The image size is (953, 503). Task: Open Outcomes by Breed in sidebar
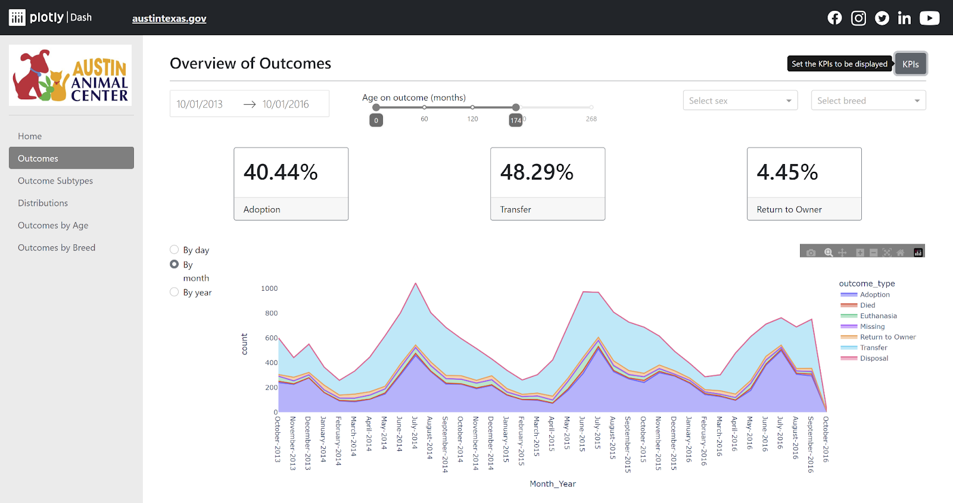click(71, 247)
